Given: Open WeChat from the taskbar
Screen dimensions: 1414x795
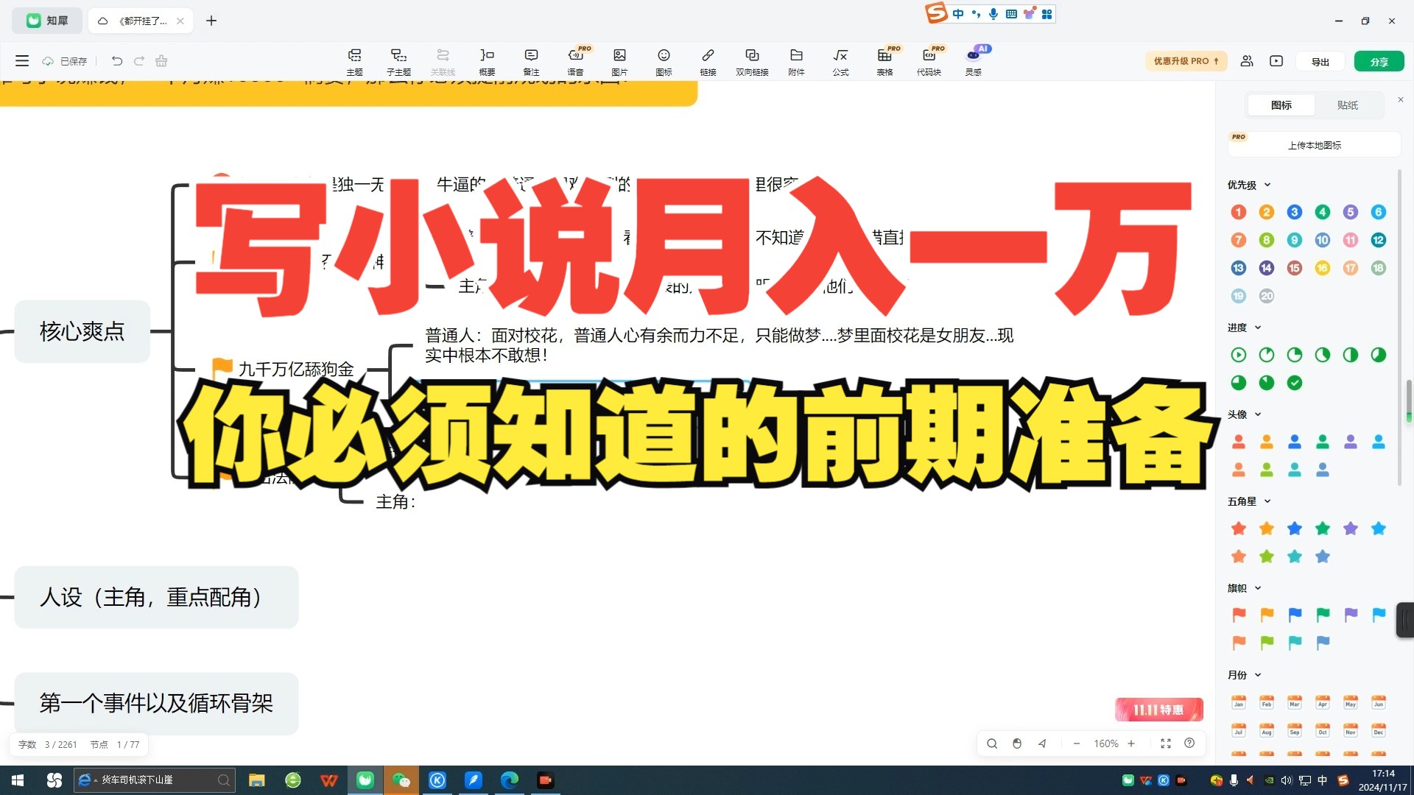Looking at the screenshot, I should pyautogui.click(x=401, y=780).
